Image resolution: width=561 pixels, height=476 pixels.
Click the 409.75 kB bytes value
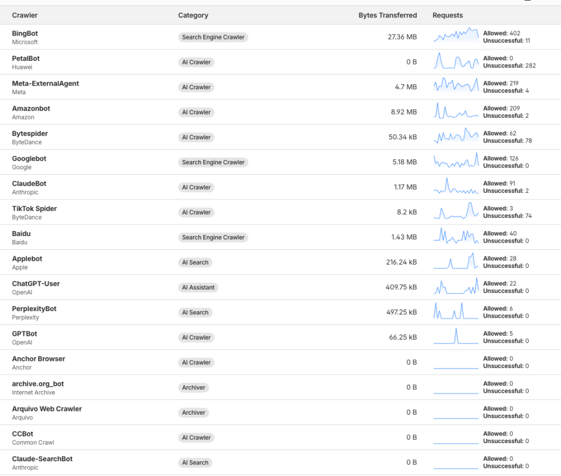pos(401,287)
